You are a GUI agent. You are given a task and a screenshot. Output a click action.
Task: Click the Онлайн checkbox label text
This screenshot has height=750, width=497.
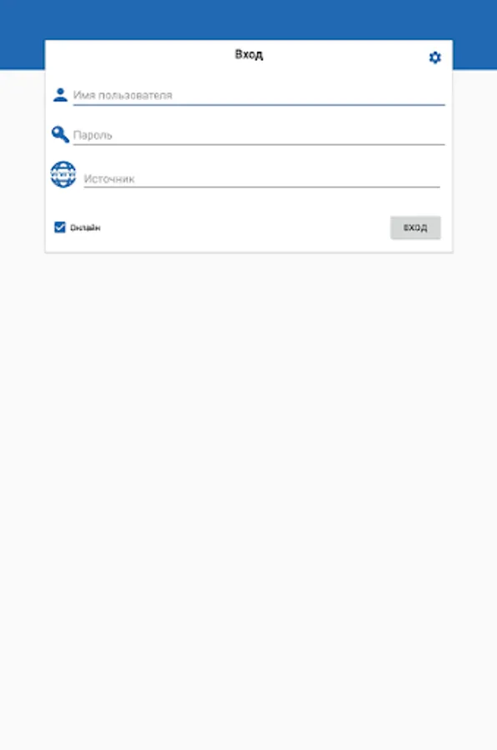[85, 227]
